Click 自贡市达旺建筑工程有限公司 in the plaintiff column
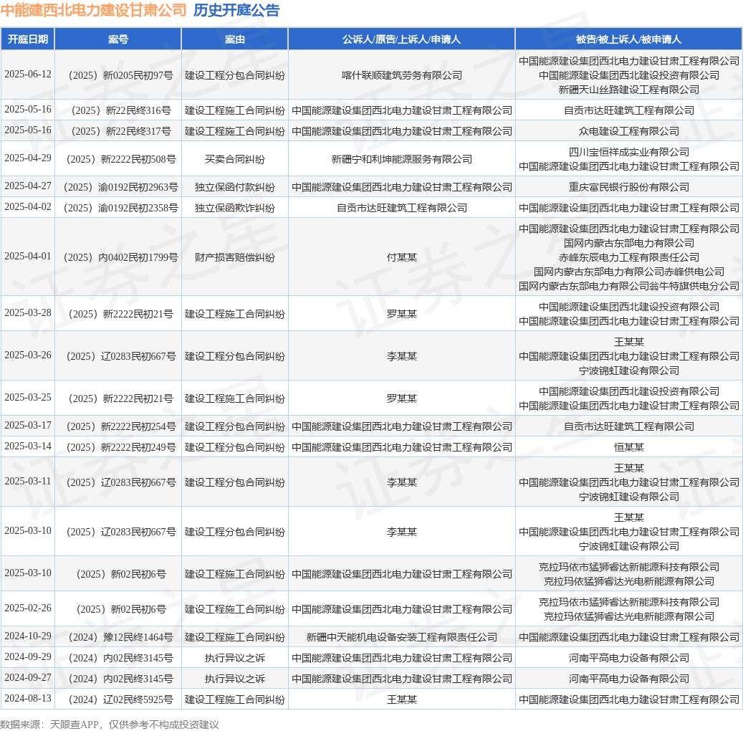743x731 pixels. click(401, 208)
